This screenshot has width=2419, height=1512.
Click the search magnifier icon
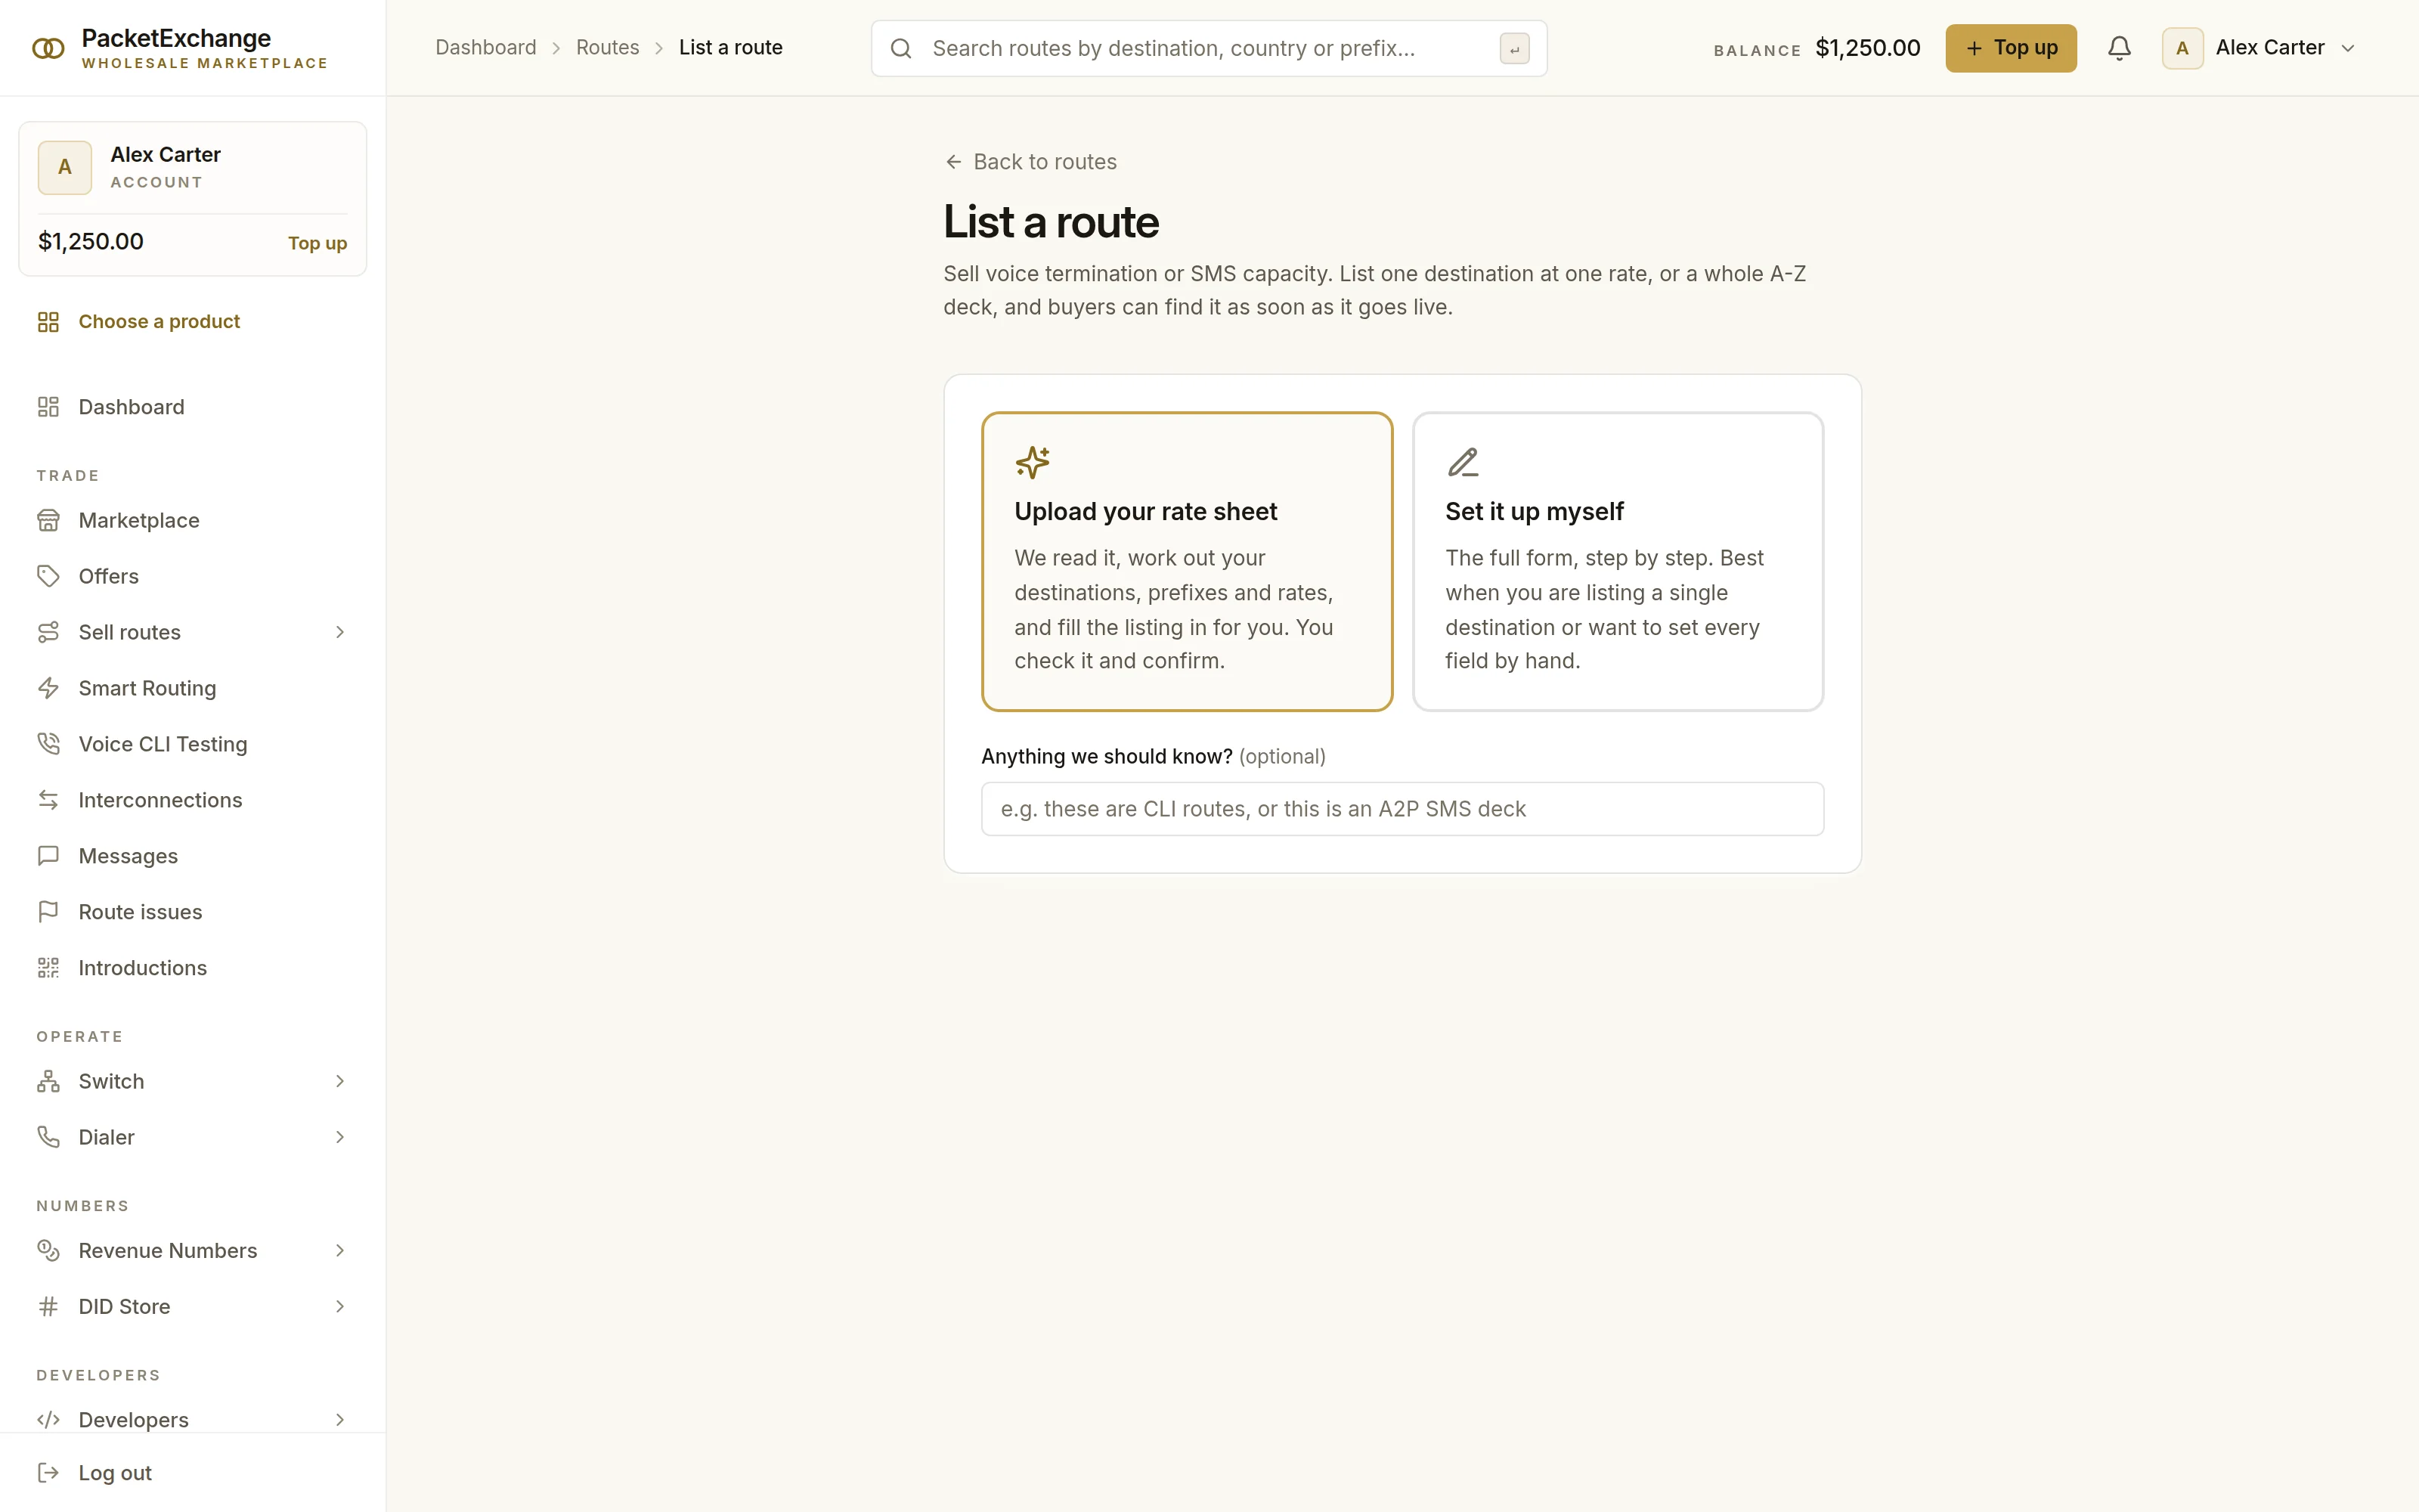tap(900, 48)
